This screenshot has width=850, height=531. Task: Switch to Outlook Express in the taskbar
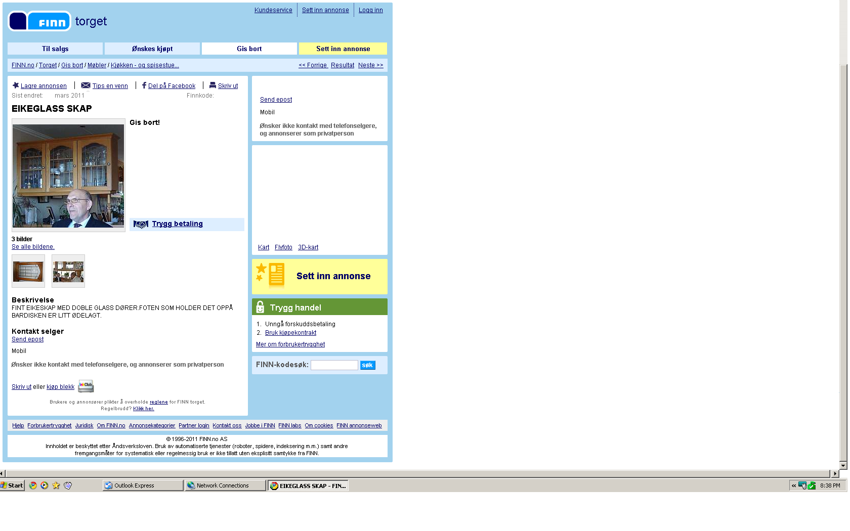pos(143,485)
